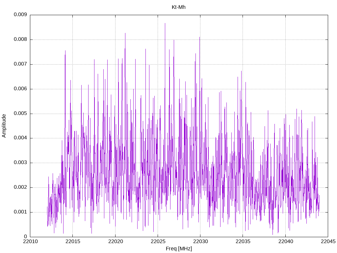The height and width of the screenshot is (253, 337).
Task: Click the 22010 x-axis tick label
Action: 30,241
